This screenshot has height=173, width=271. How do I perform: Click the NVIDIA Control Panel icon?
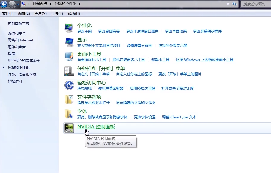(x=69, y=128)
